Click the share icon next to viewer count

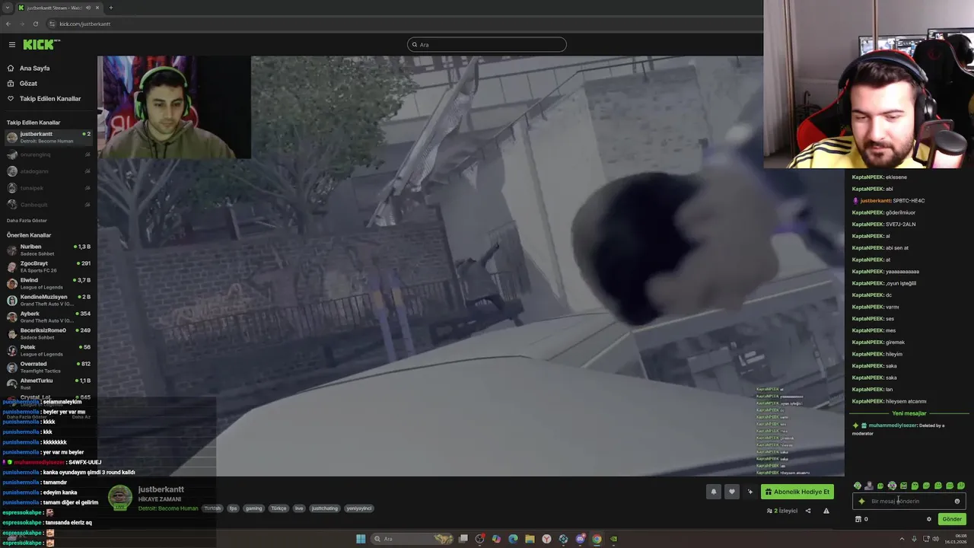(808, 511)
